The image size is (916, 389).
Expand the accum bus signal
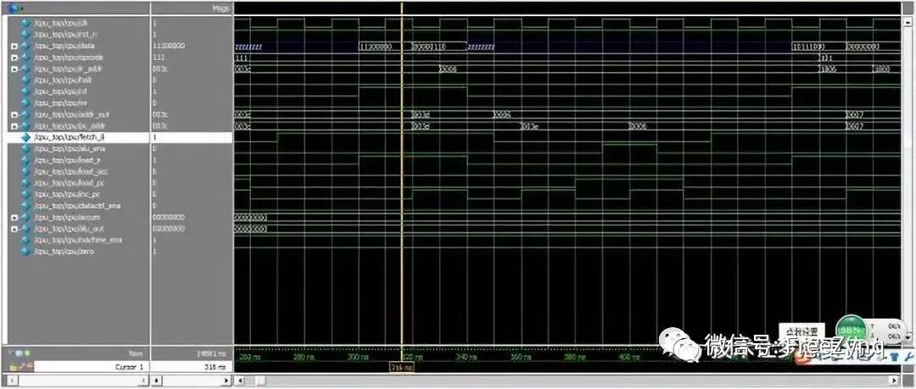click(14, 217)
